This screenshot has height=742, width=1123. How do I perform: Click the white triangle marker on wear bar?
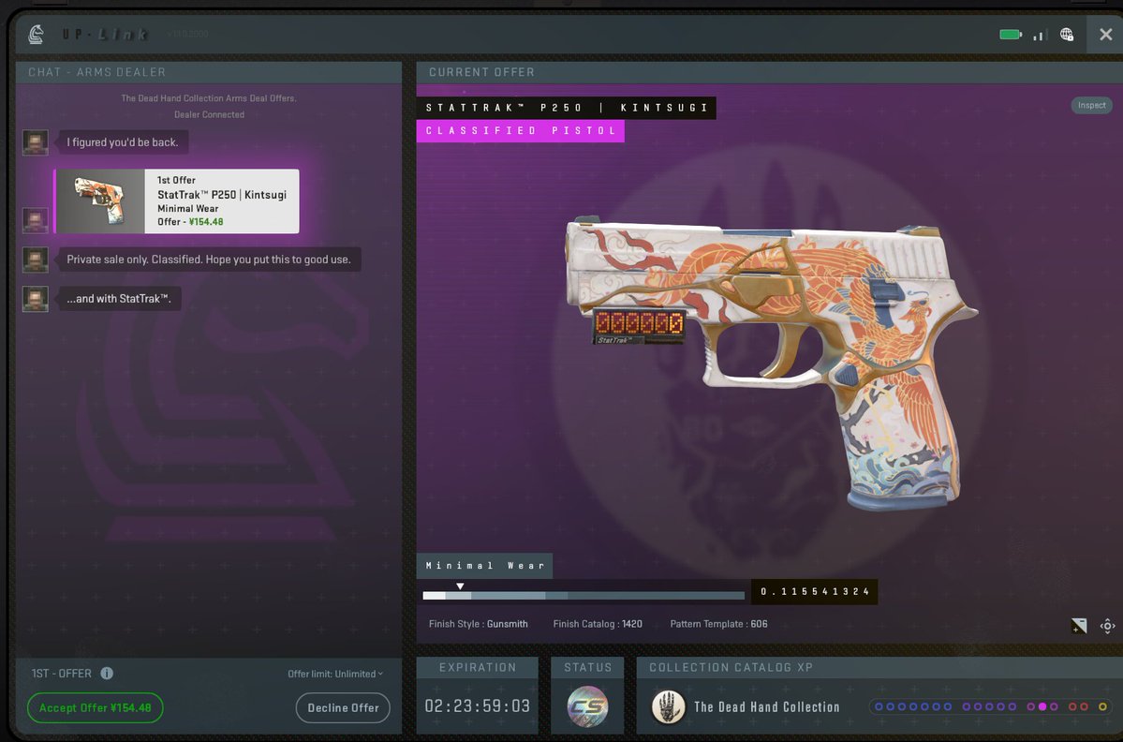(460, 586)
